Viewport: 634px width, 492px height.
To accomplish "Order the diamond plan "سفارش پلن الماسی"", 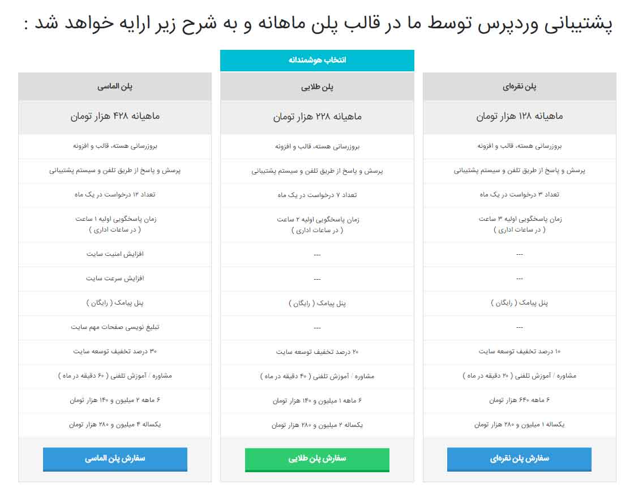I will (115, 459).
